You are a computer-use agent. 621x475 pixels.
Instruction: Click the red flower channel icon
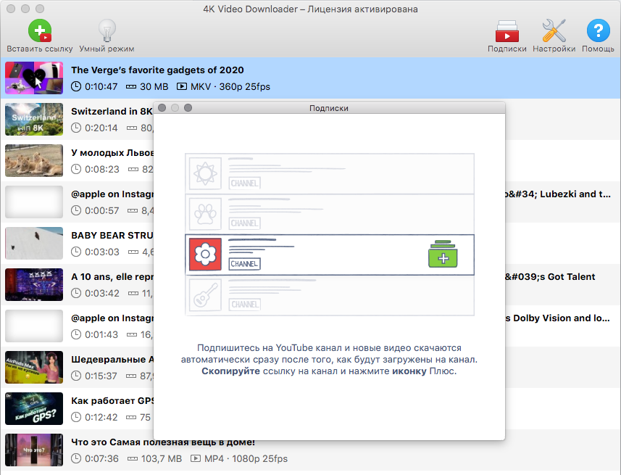[205, 254]
